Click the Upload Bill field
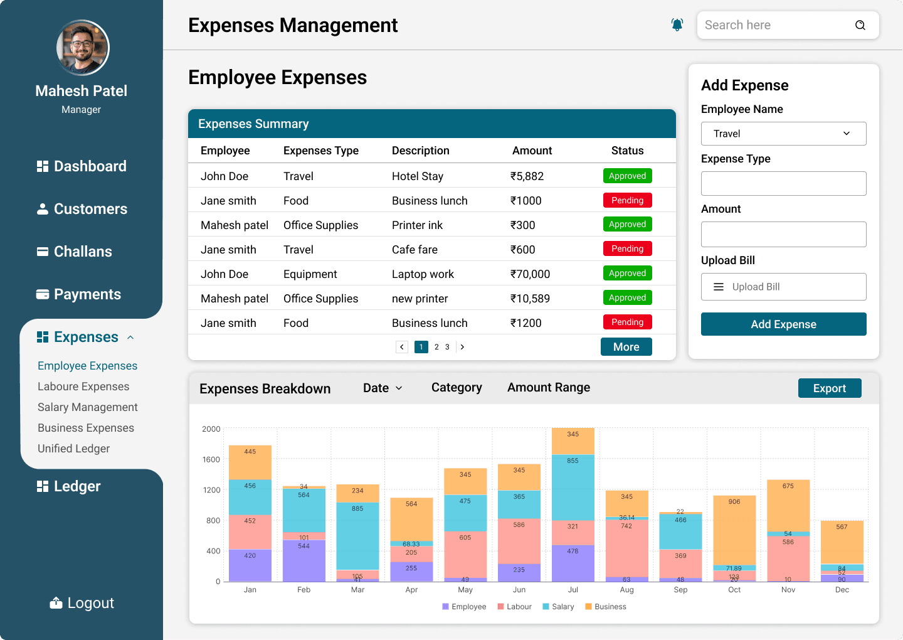This screenshot has width=903, height=640. pos(784,287)
